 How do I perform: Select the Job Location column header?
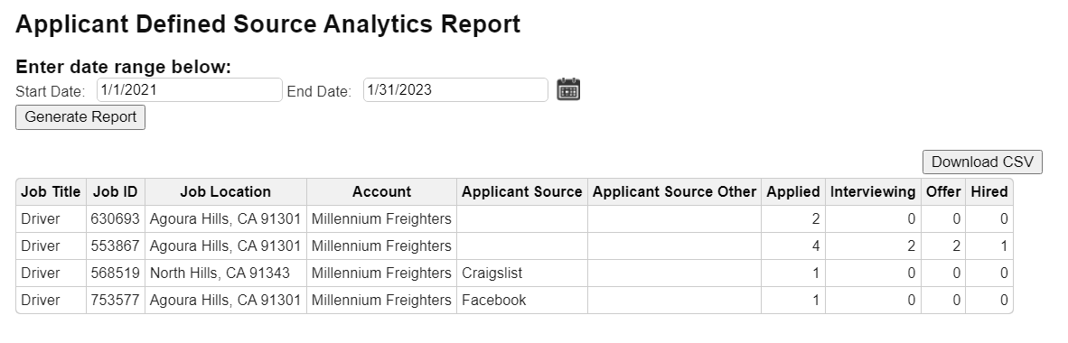click(x=226, y=192)
